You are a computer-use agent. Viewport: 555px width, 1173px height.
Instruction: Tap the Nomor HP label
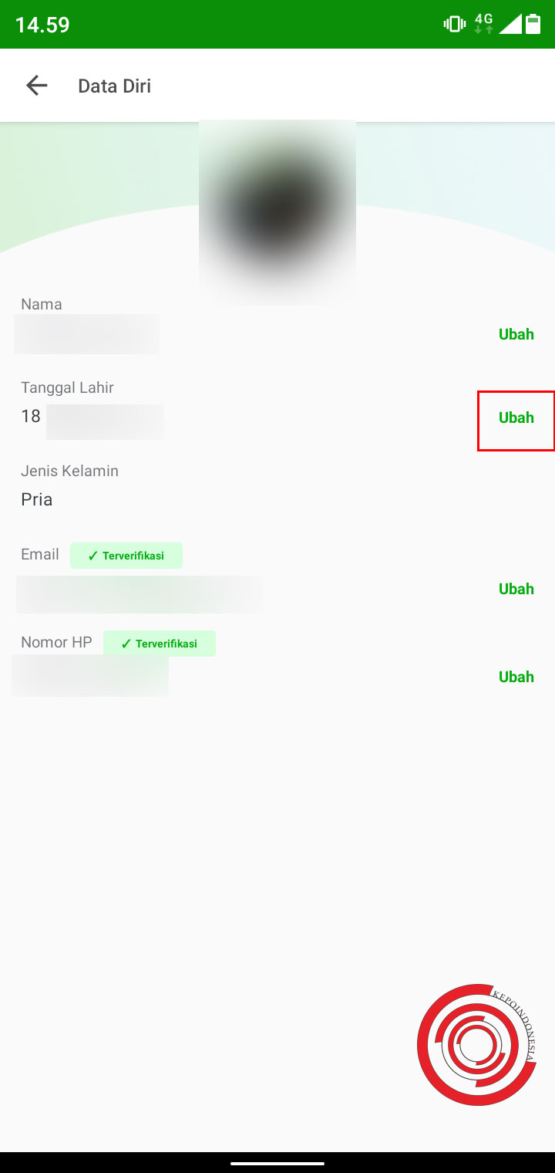click(56, 641)
